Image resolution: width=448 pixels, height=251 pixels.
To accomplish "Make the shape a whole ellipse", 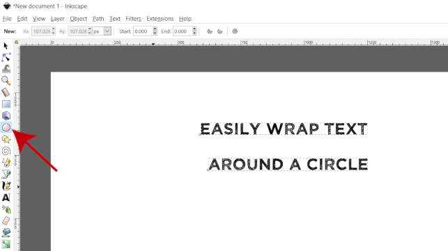I will coord(235,31).
